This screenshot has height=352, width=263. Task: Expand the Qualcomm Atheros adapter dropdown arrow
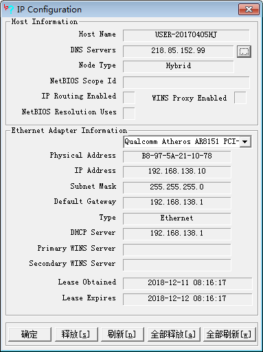pos(245,141)
